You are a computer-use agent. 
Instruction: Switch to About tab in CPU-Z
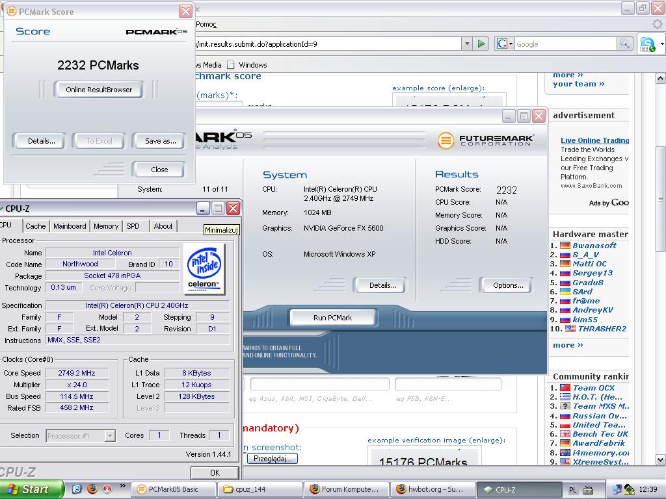pos(163,226)
